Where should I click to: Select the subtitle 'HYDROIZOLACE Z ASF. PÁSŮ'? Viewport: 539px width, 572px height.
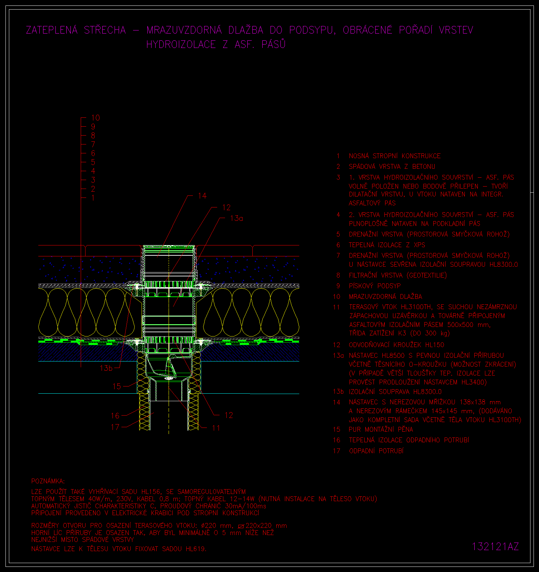[x=216, y=45]
